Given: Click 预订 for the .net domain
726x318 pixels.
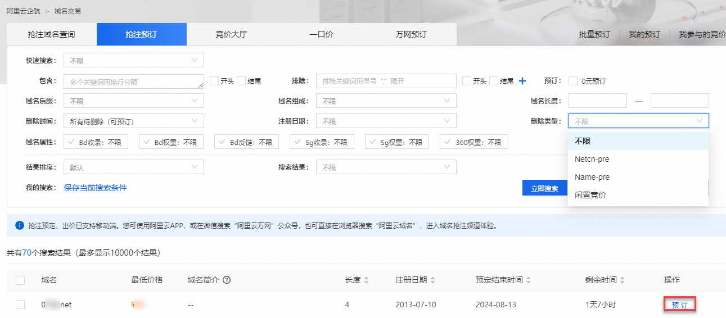Looking at the screenshot, I should point(680,305).
